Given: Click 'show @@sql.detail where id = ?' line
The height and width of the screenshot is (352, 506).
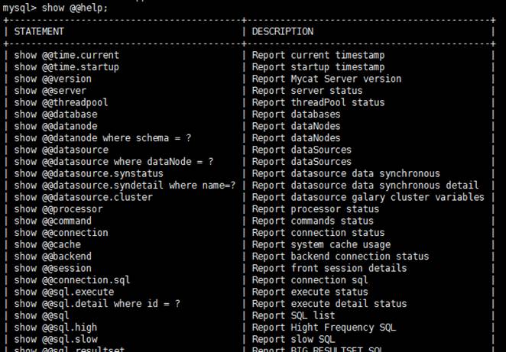Looking at the screenshot, I should (97, 304).
